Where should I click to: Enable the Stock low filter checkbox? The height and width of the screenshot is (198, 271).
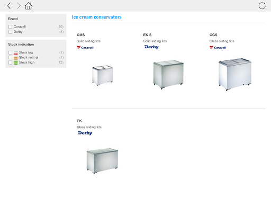pos(10,52)
